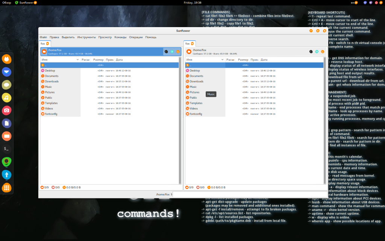The width and height of the screenshot is (385, 241).
Task: Open the Просмотр menu
Action: [x=105, y=37]
